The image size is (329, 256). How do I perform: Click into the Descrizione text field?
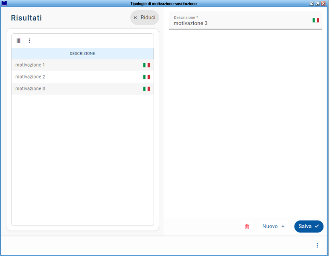tap(239, 23)
